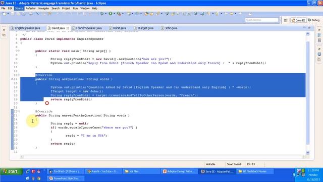Screen dimensions: 323x182
Task: Click the Outline view icon in the right trim
Action: pos(319,35)
